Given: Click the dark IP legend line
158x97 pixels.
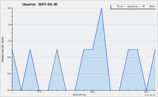Looking at the screenshot, I should pos(140,7).
